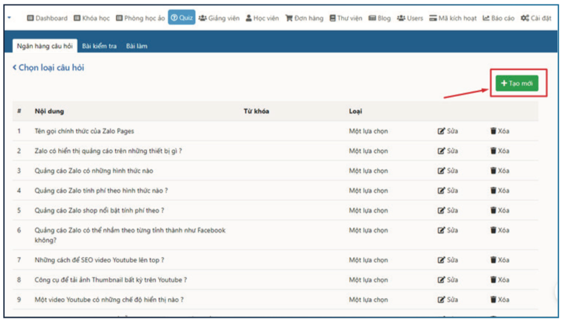The width and height of the screenshot is (565, 325).
Task: Click the Loại column header
Action: pyautogui.click(x=355, y=111)
